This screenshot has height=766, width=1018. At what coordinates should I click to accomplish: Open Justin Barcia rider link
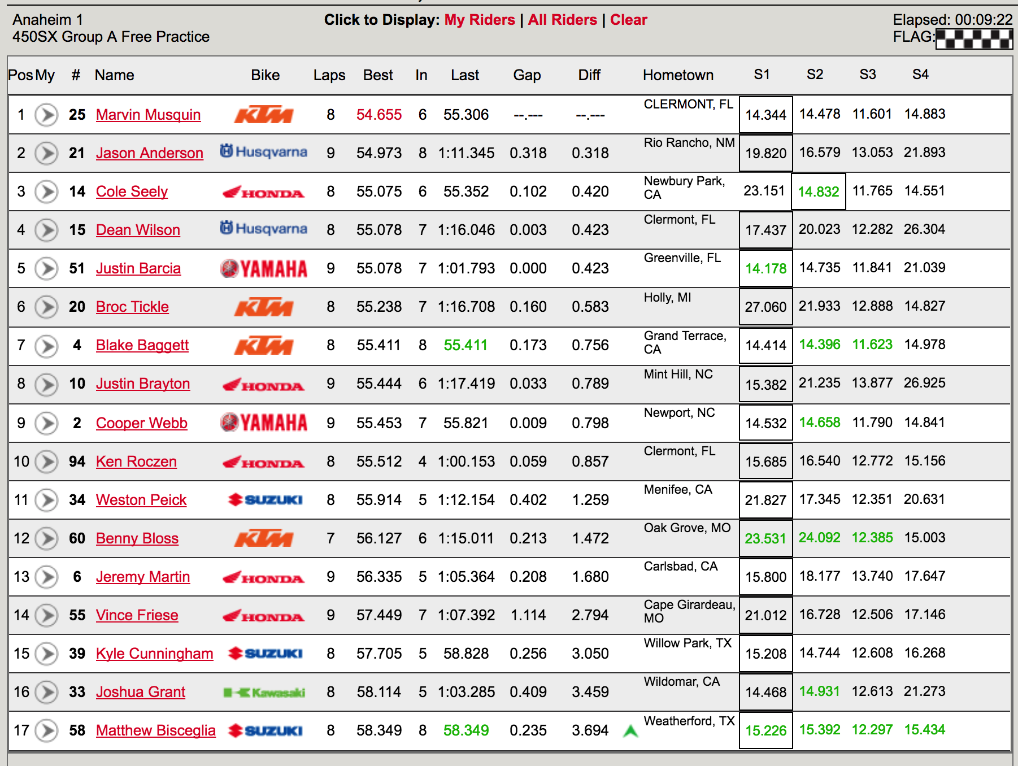pyautogui.click(x=138, y=268)
